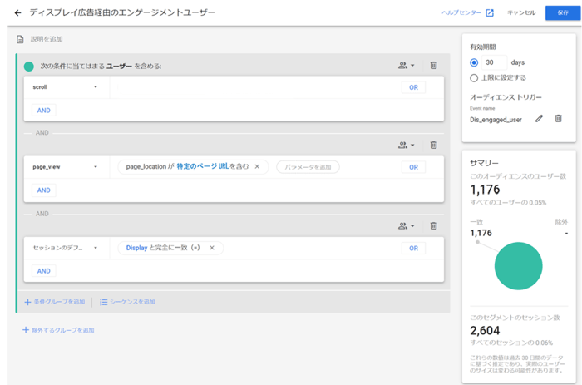
Task: Delete the session default channel condition group
Action: tap(433, 225)
